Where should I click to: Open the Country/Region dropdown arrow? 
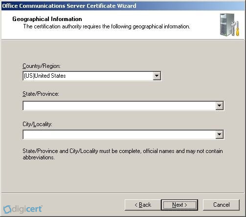tap(157, 76)
